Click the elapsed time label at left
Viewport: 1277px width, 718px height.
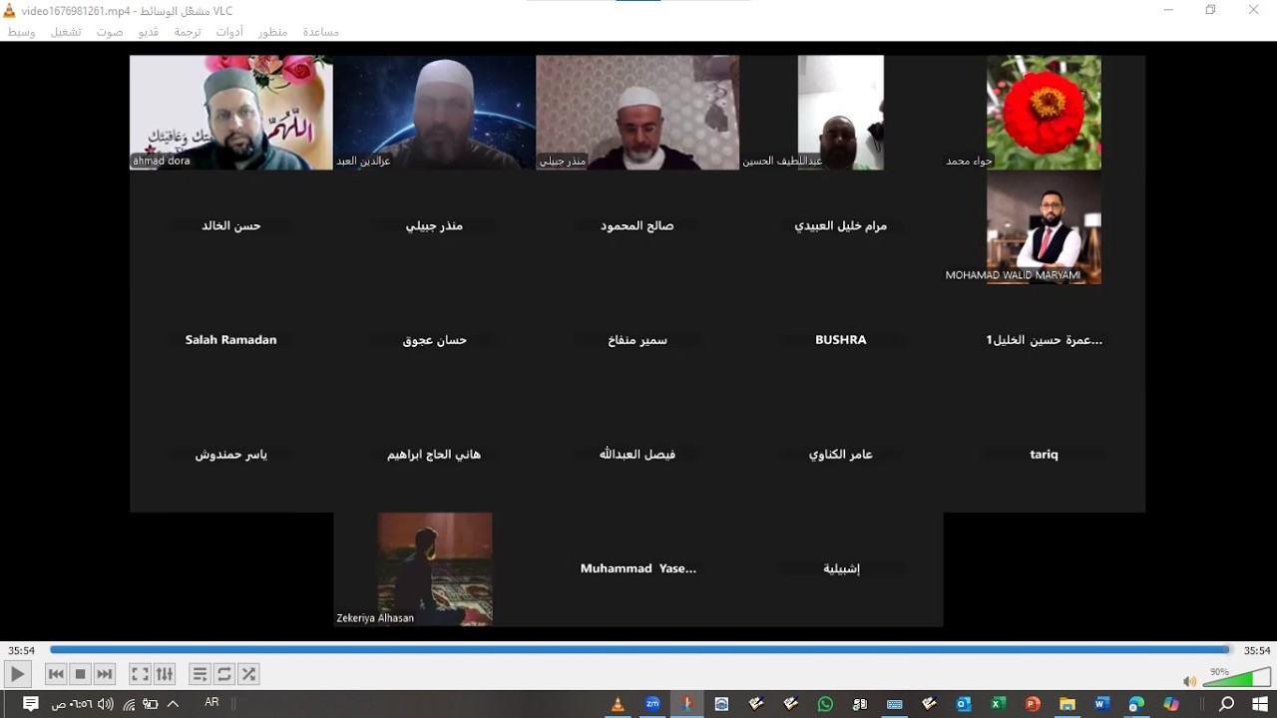[x=22, y=650]
